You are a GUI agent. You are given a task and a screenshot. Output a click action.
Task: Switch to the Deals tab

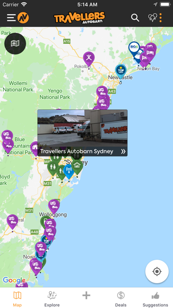click(x=120, y=299)
